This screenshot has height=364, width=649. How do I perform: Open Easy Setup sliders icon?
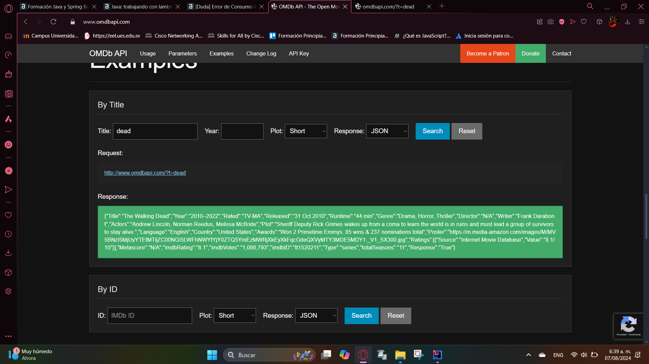tap(641, 22)
